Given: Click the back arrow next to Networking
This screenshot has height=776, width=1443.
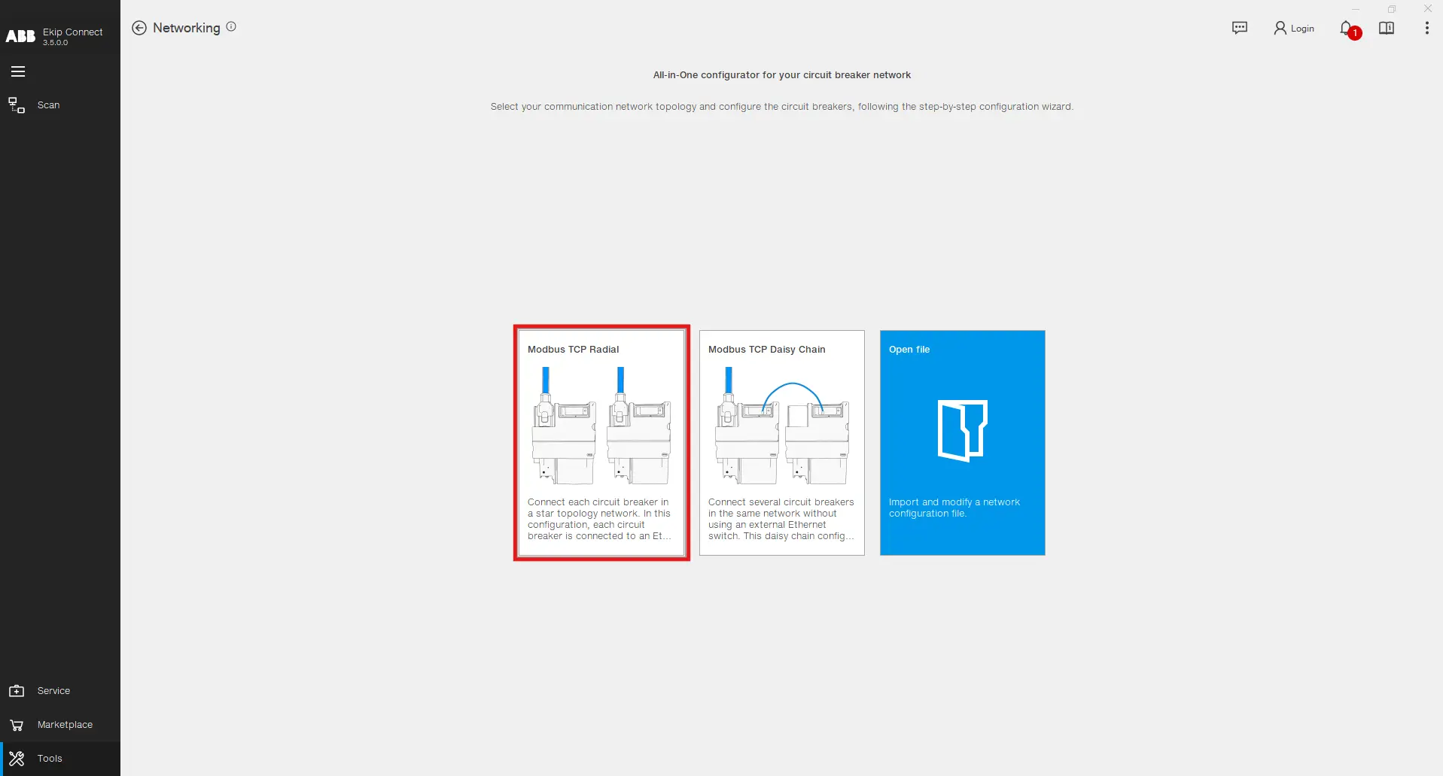Looking at the screenshot, I should [139, 28].
